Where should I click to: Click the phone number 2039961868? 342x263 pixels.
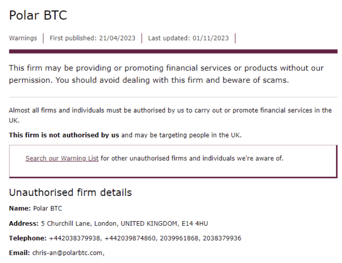tap(179, 238)
